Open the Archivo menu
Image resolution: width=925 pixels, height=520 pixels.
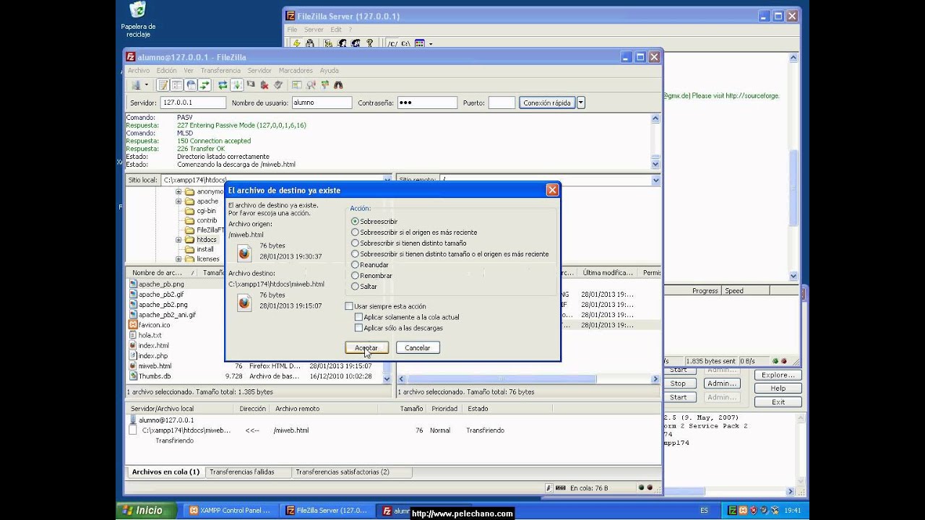click(139, 71)
